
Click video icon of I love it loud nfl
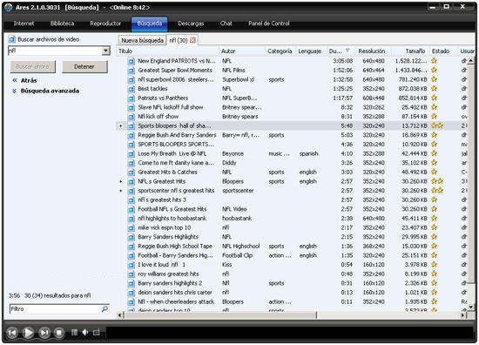pyautogui.click(x=131, y=265)
